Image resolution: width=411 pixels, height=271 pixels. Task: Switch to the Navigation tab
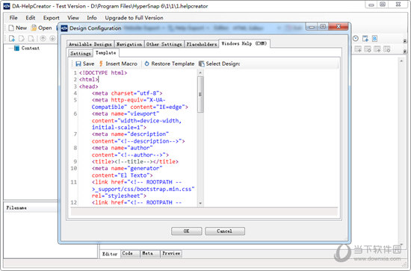click(129, 44)
